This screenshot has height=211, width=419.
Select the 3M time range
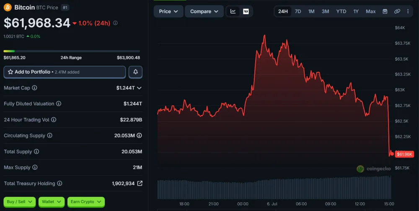pos(325,11)
